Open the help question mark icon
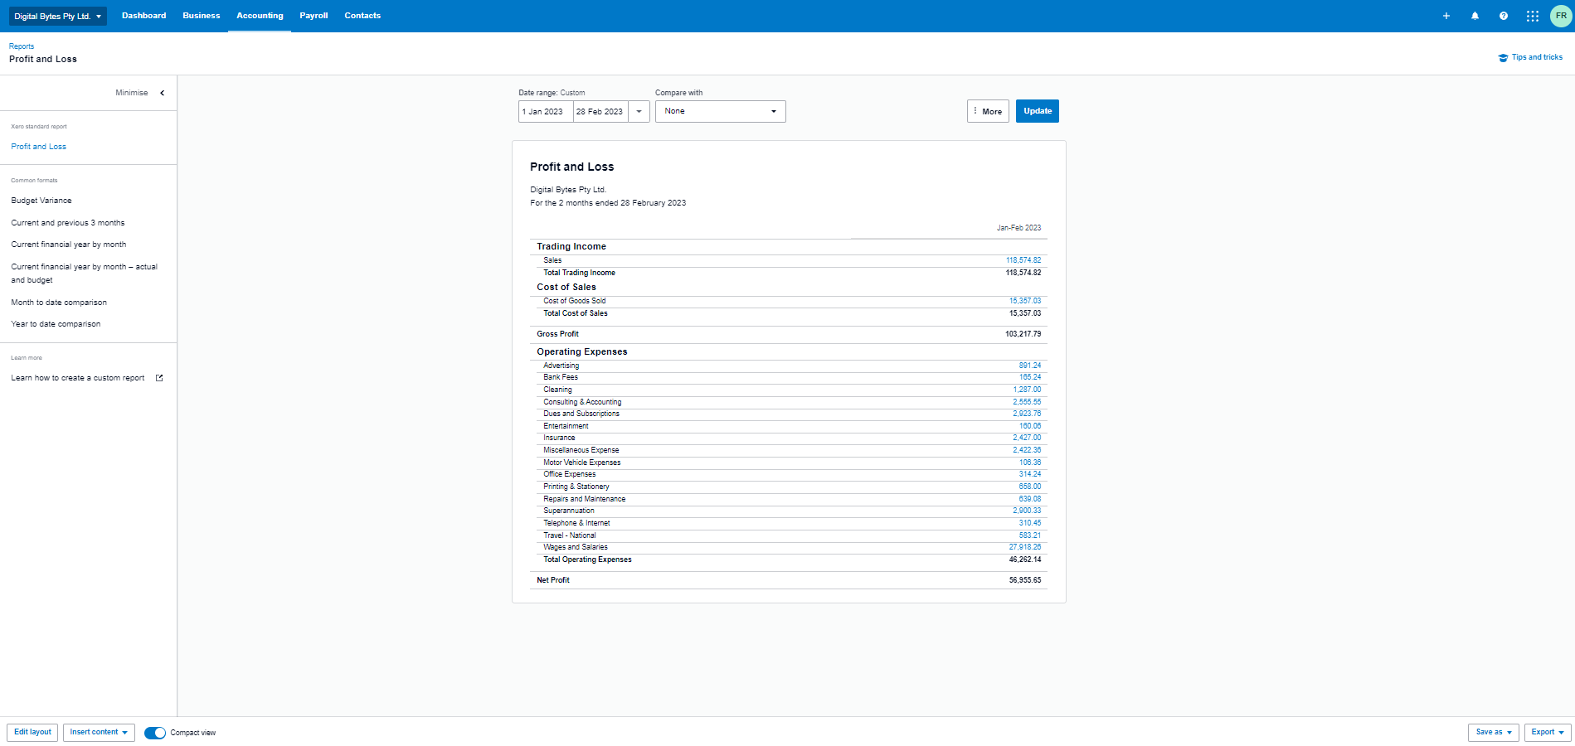Image resolution: width=1575 pixels, height=746 pixels. 1504,16
